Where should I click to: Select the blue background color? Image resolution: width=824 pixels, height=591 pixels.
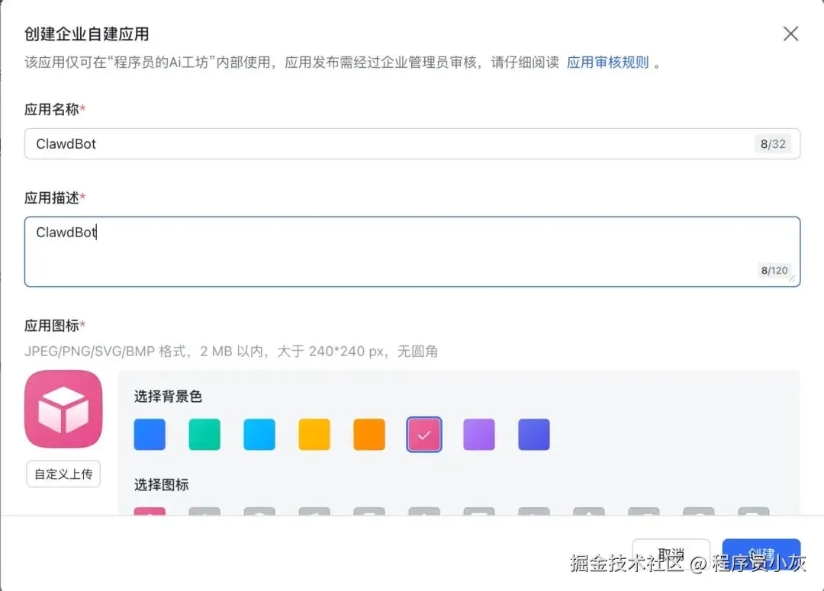pyautogui.click(x=150, y=435)
